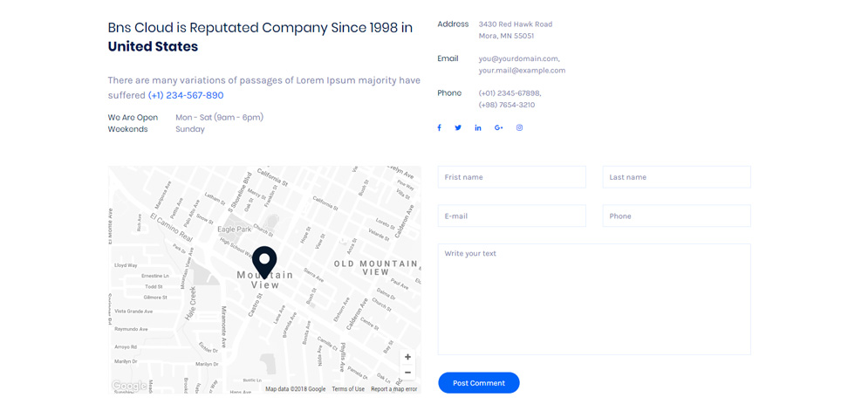Open the Google Plus social icon

[499, 127]
